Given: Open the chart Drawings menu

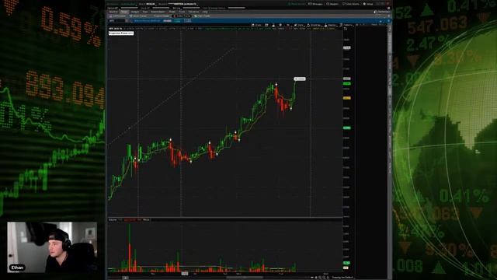Looking at the screenshot, I should 314,25.
